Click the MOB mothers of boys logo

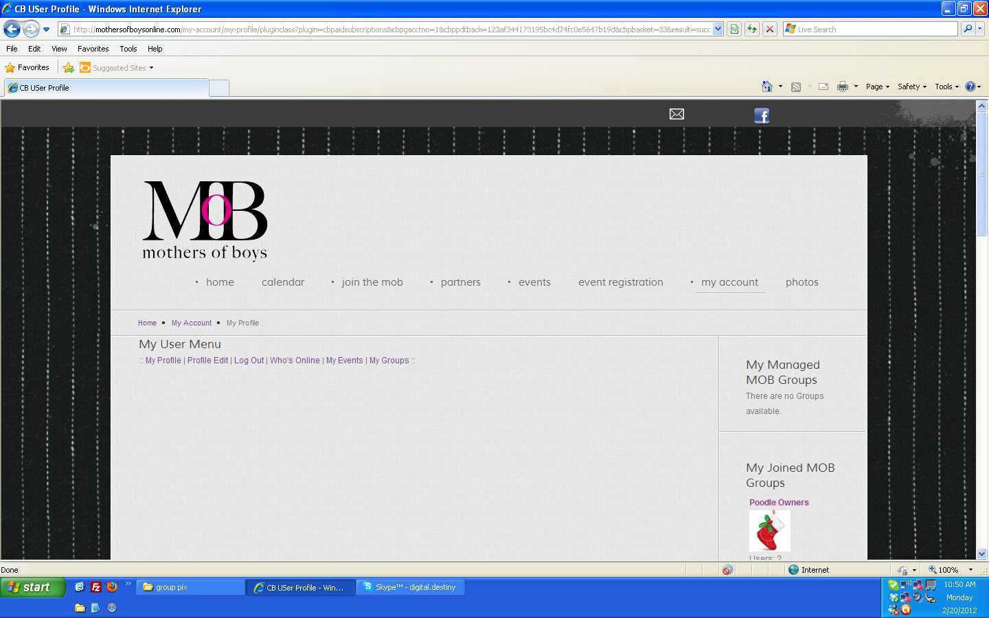point(205,220)
